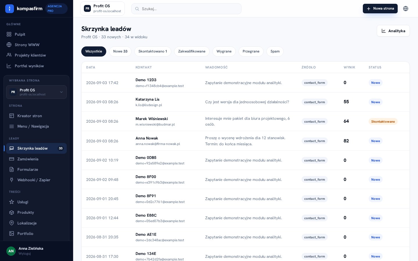Screen dimensions: 418x261
Task: Open Pulpit via its grid icon
Action: [9, 34]
